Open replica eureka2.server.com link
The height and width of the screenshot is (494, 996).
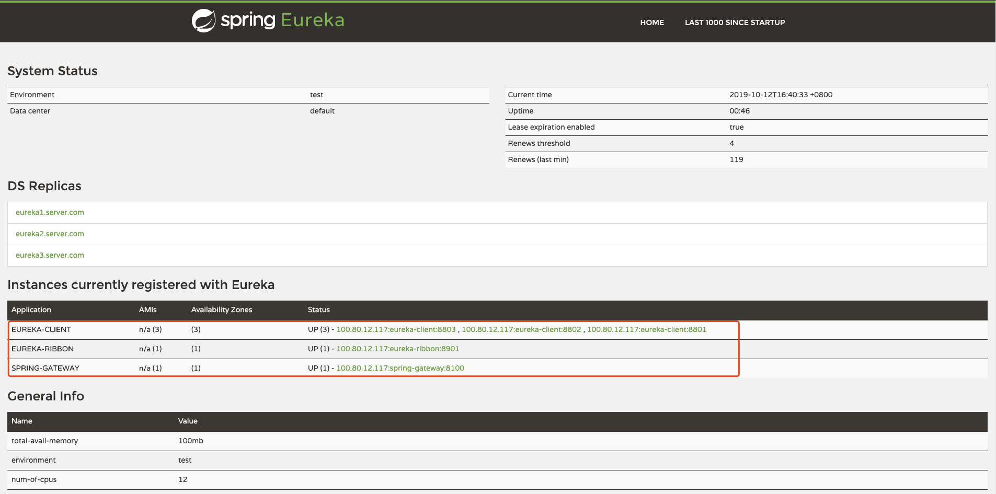(x=50, y=234)
